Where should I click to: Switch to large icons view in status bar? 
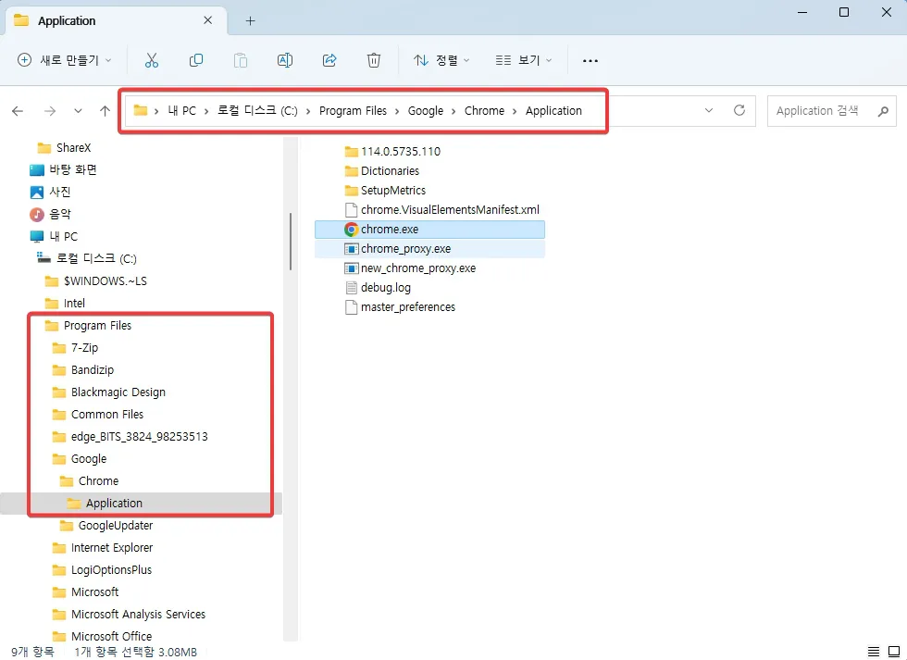click(894, 652)
